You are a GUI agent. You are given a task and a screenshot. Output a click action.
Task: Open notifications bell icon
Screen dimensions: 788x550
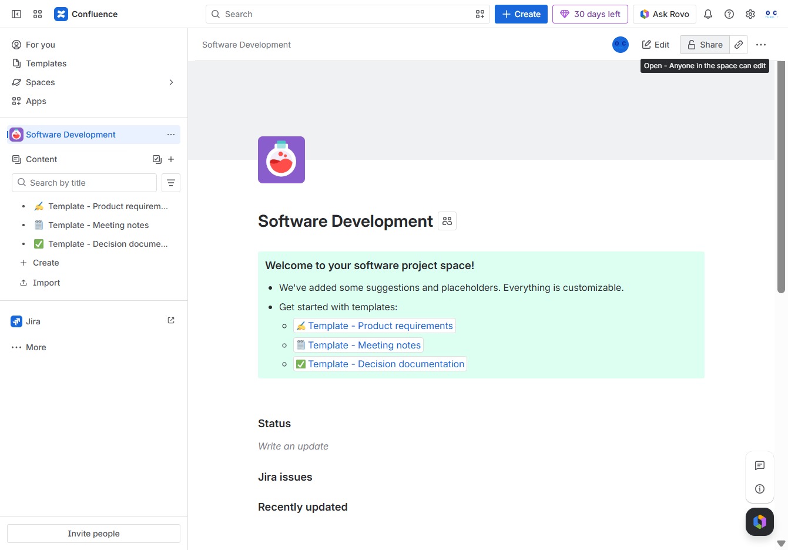point(708,14)
